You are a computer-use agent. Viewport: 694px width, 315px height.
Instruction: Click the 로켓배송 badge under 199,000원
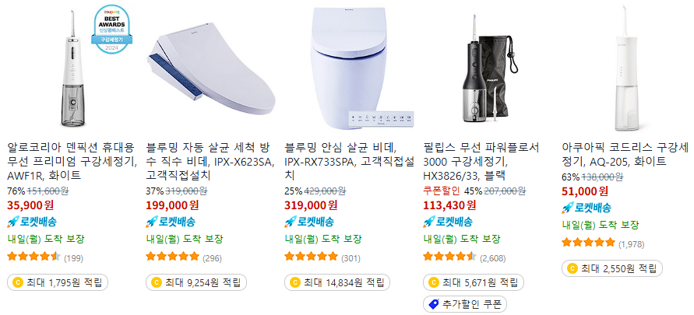[171, 222]
